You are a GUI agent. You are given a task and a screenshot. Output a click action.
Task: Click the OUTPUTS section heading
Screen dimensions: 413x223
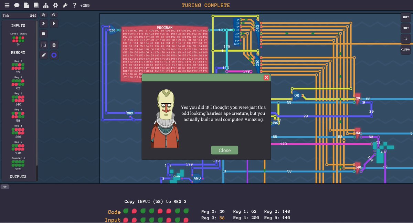18,176
